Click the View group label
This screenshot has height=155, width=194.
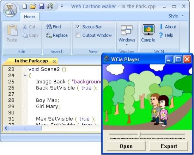pyautogui.click(x=93, y=51)
